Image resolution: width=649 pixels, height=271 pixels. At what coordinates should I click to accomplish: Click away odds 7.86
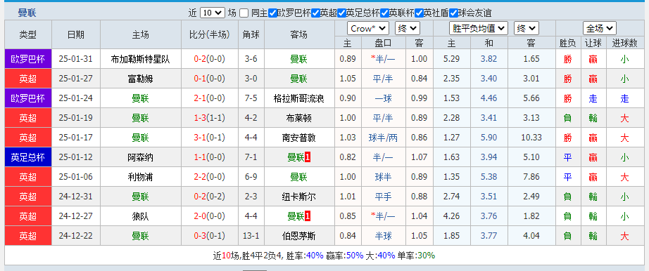531,177
